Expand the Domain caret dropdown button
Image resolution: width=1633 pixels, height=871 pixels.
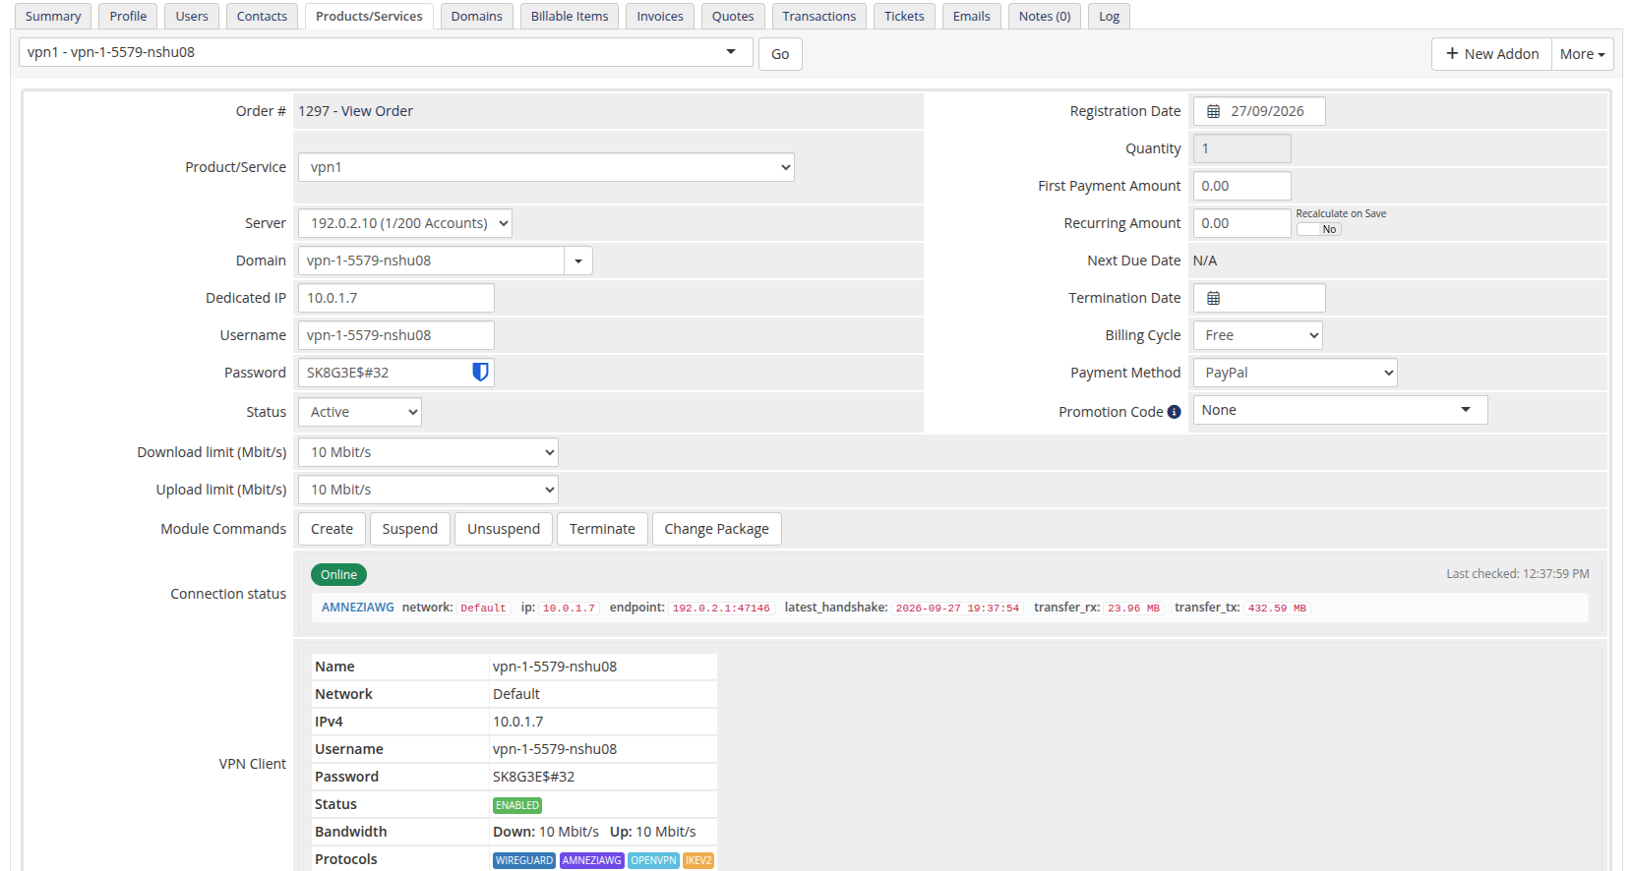[578, 261]
